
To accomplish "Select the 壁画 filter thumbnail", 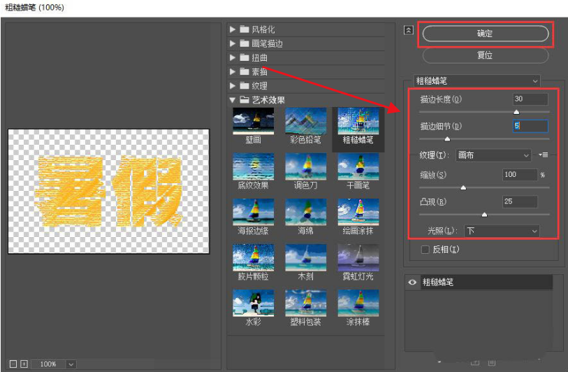I will [x=253, y=121].
